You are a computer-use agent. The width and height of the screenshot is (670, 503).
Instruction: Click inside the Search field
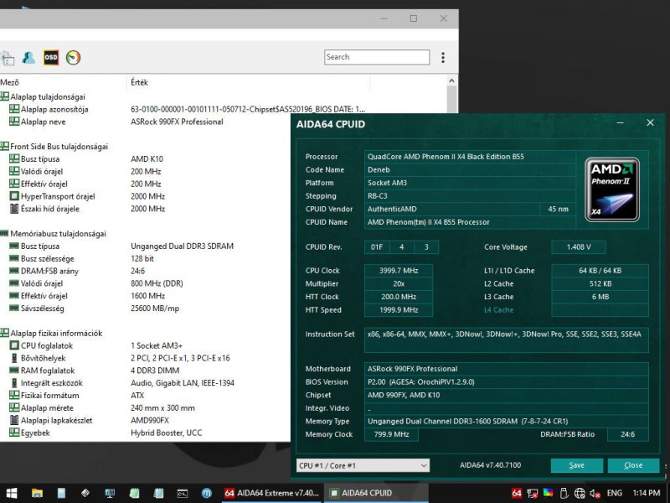(x=376, y=57)
